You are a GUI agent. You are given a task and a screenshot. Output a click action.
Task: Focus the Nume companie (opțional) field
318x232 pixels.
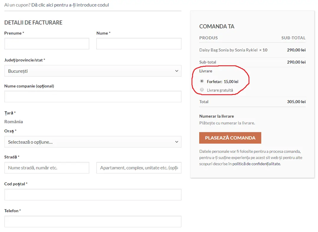[93, 97]
